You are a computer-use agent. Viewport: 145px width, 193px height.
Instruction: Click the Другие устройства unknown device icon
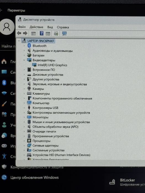click(x=29, y=79)
